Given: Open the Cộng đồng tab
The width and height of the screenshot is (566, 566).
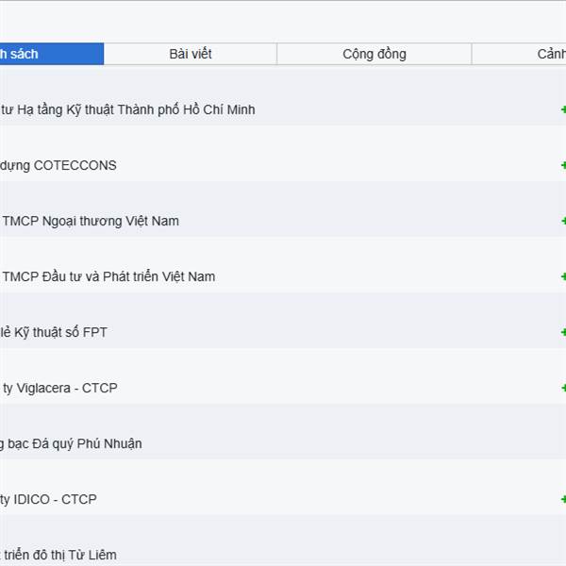Looking at the screenshot, I should (x=375, y=54).
